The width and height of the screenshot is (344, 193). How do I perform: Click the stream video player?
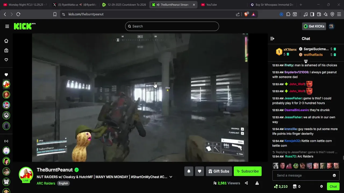click(140, 98)
